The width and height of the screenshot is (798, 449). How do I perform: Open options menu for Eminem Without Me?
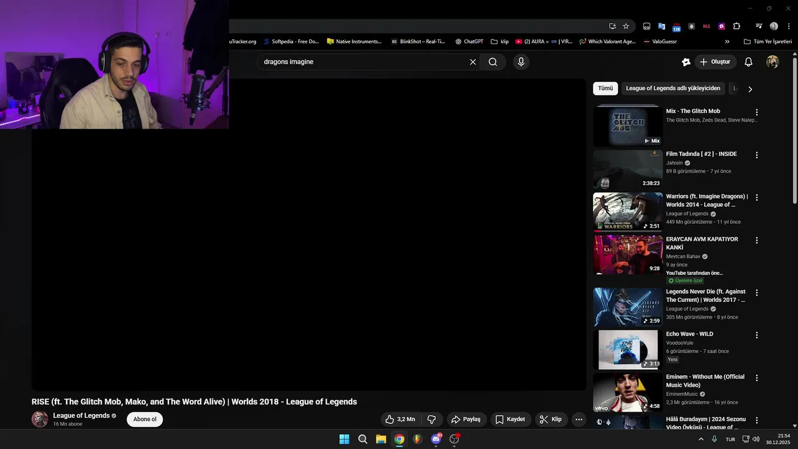[x=757, y=378]
